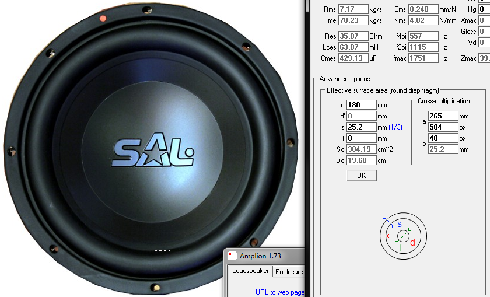Click the Amplion 1.73 window icon
The width and height of the screenshot is (490, 297).
pos(232,256)
